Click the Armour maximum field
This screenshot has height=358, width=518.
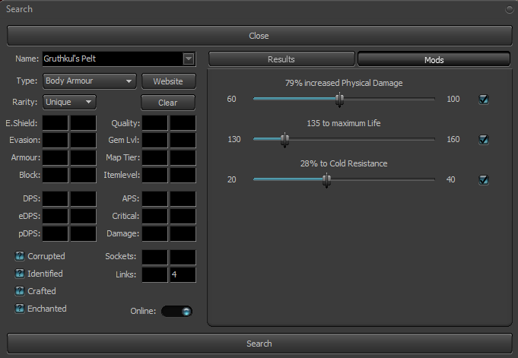tap(83, 158)
